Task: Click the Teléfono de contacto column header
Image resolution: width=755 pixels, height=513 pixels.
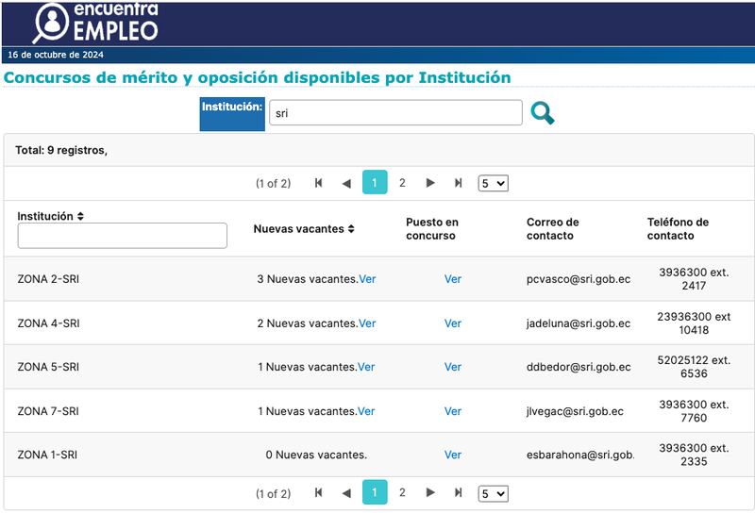Action: pos(678,229)
